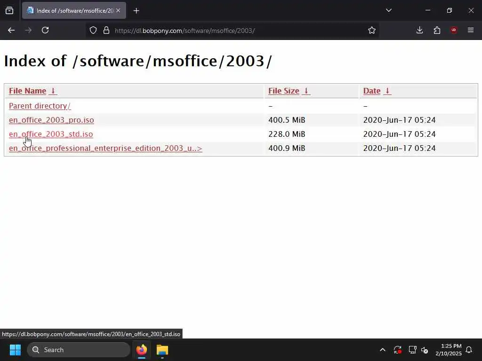Screen dimensions: 482x361
Task: Click the arrow next to File Size
Action: (x=306, y=91)
